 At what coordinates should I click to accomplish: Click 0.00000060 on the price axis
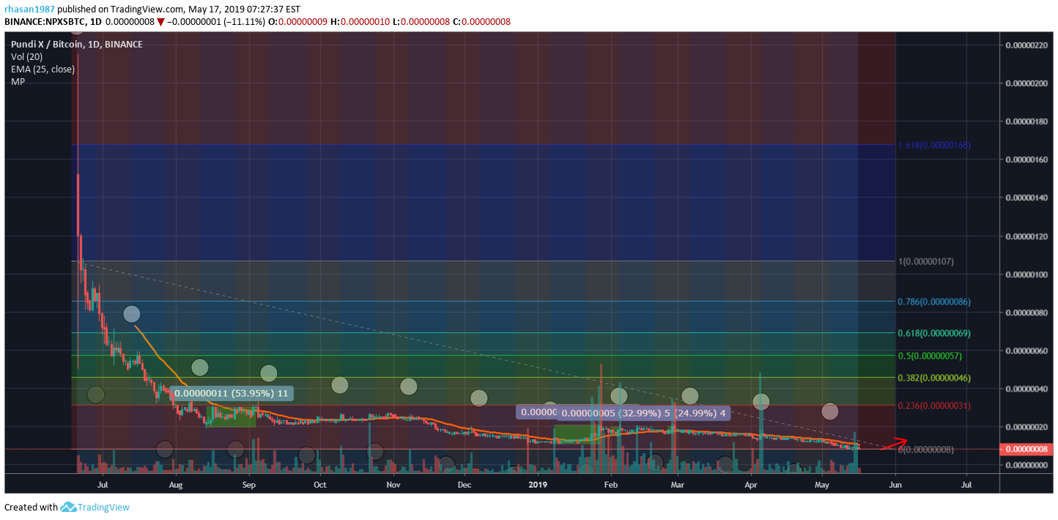tap(1027, 350)
